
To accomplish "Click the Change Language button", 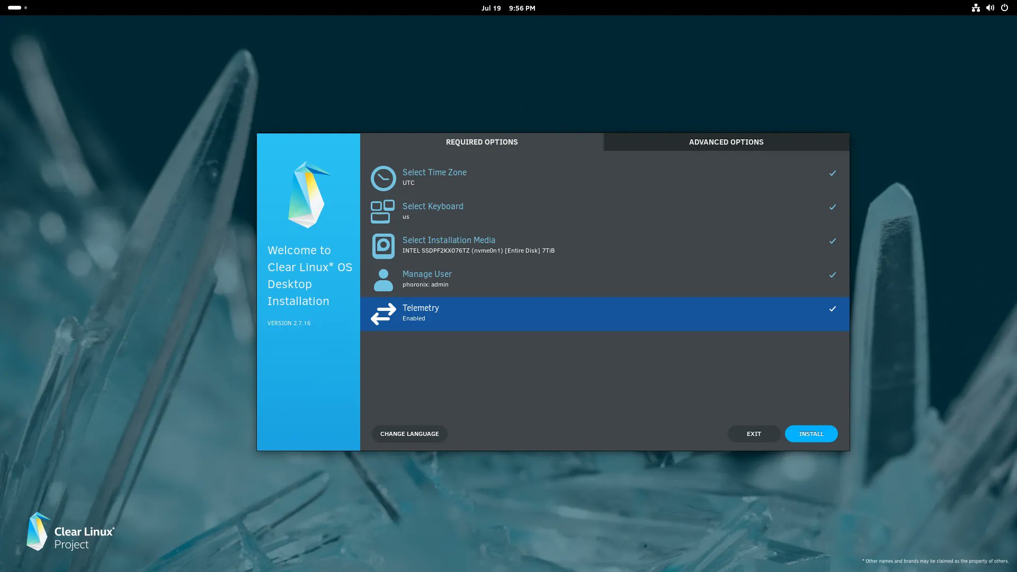I will pyautogui.click(x=409, y=434).
